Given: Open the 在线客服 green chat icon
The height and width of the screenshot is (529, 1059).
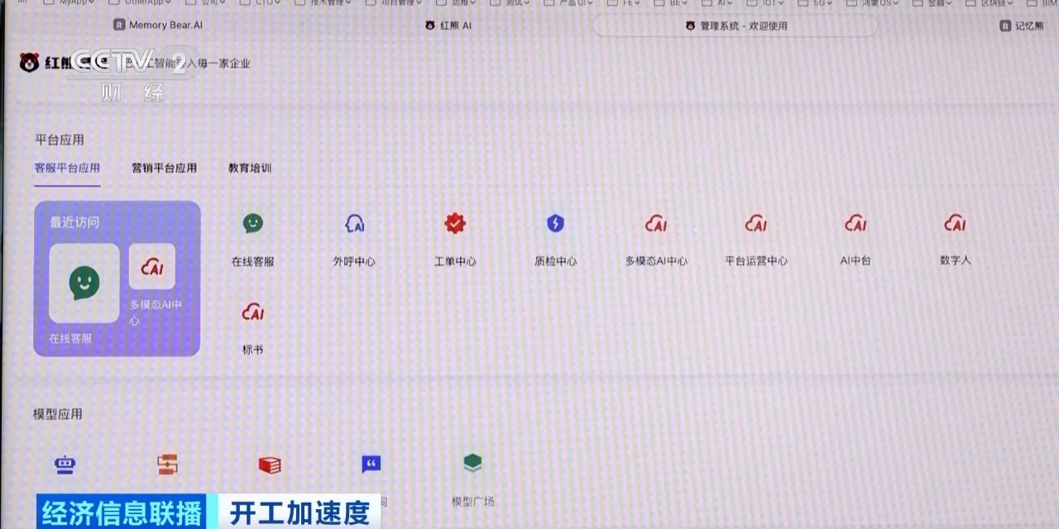Looking at the screenshot, I should point(252,224).
